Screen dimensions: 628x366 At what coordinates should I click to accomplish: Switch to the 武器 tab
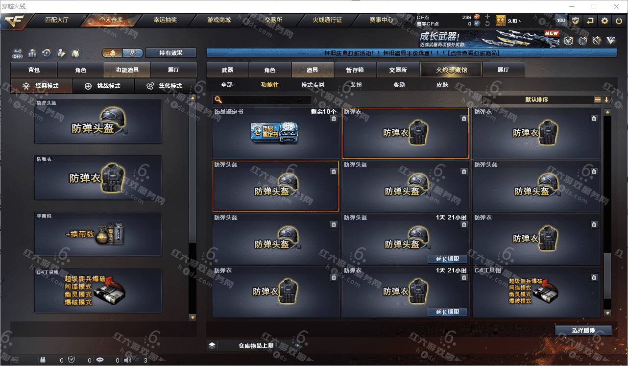(227, 70)
